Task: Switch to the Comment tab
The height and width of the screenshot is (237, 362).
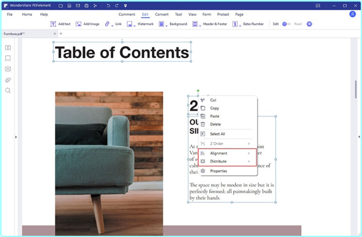Action: click(x=127, y=14)
